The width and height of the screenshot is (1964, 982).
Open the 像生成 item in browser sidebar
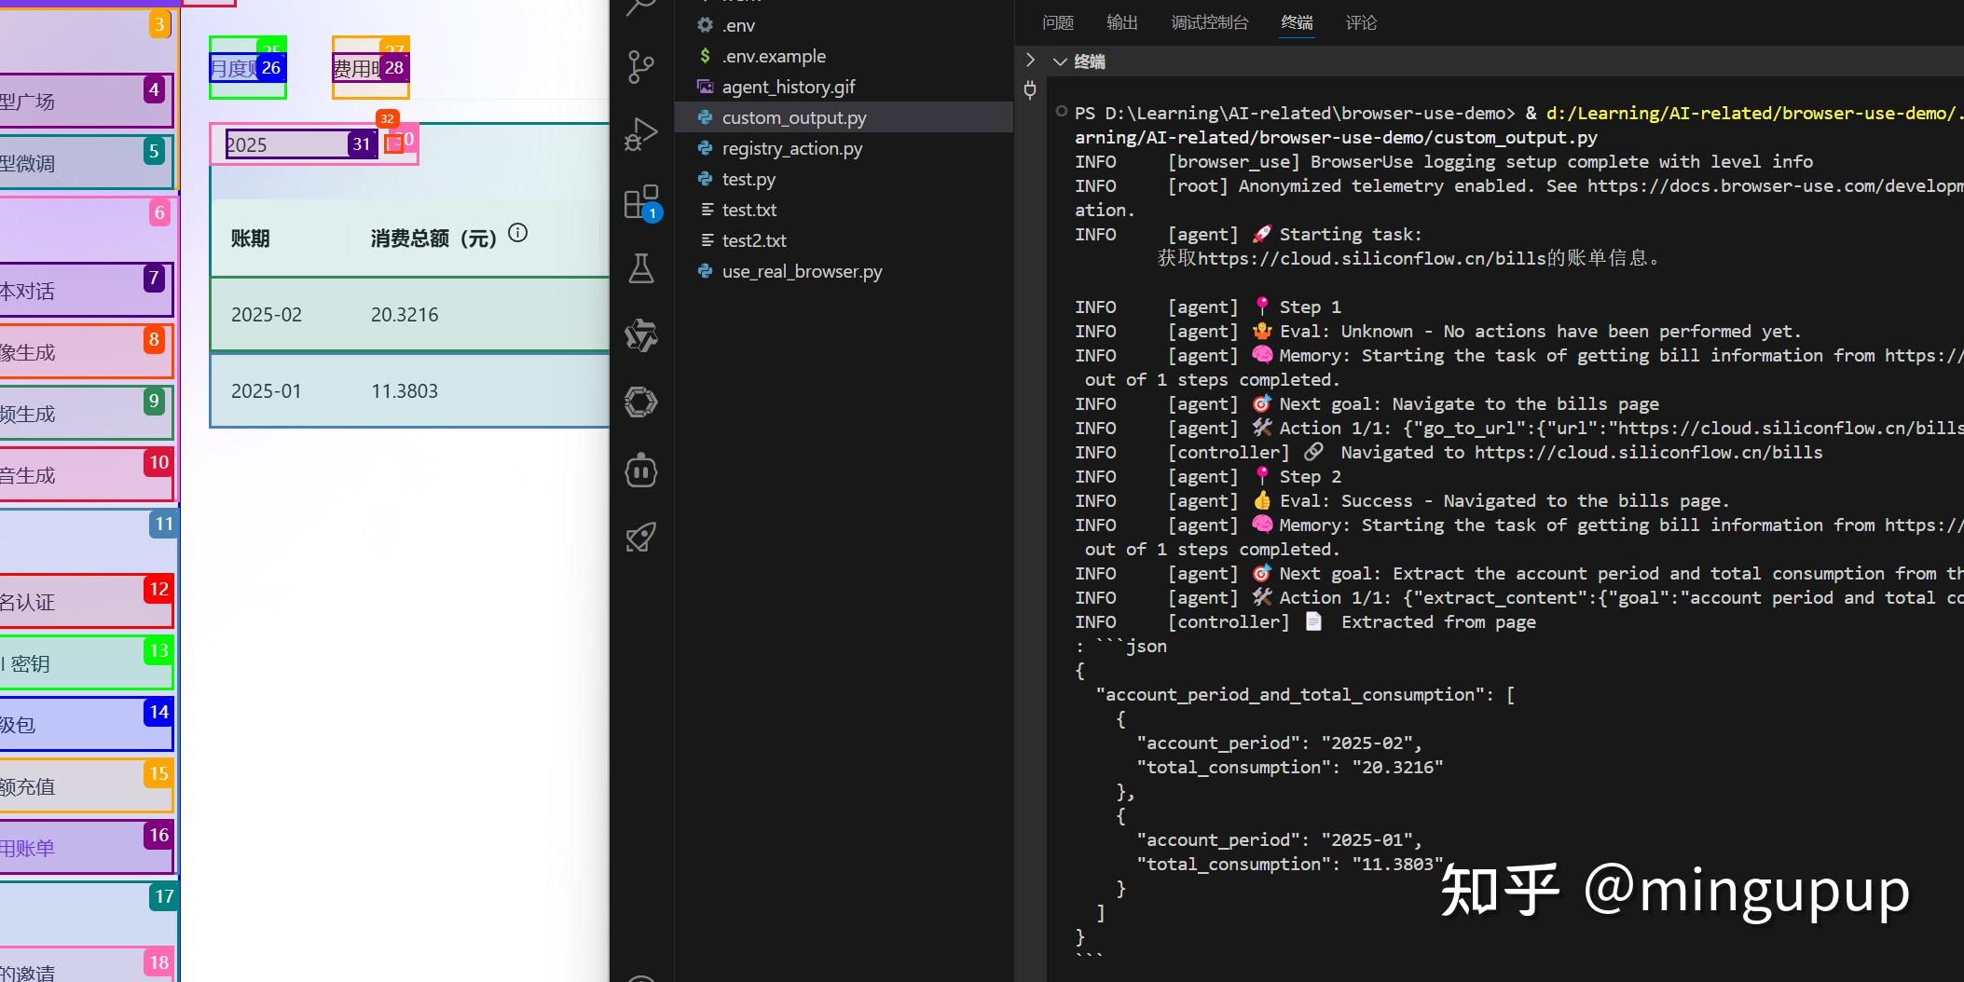[86, 351]
